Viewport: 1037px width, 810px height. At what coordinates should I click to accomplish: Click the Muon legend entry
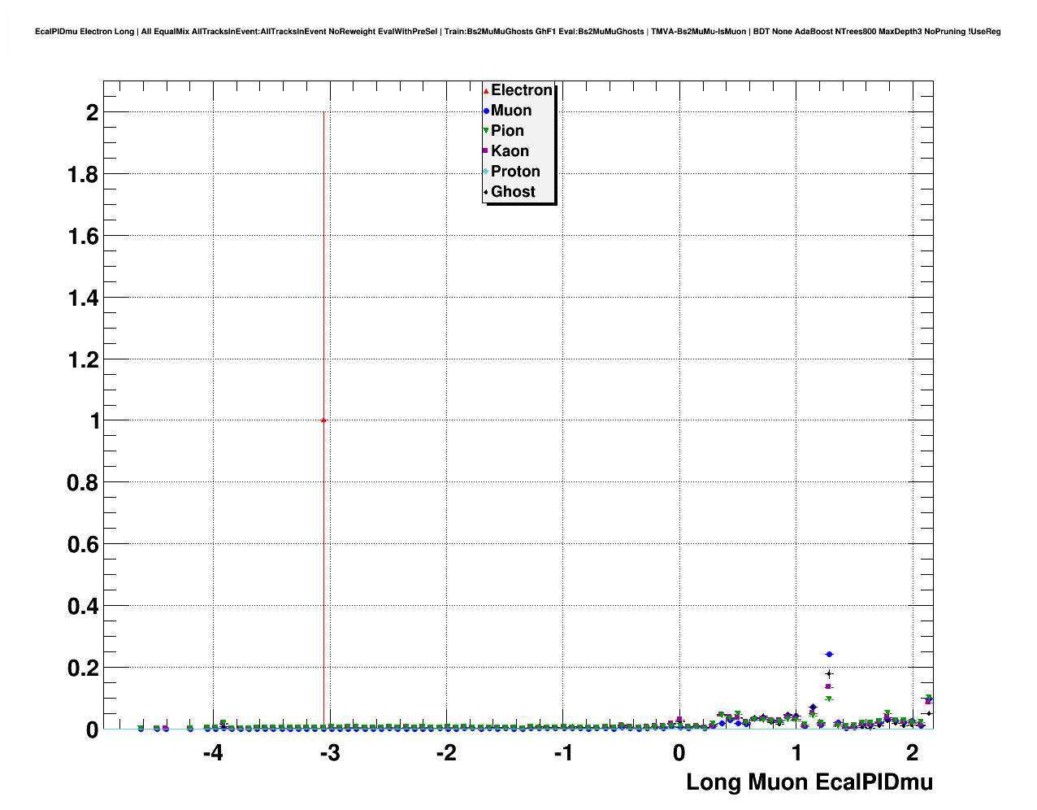click(x=508, y=111)
